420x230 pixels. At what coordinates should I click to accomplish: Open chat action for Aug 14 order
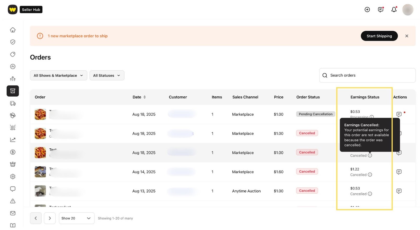[x=399, y=172]
